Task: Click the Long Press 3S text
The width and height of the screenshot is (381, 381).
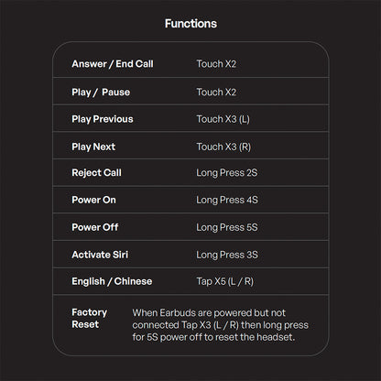Action: coord(227,255)
